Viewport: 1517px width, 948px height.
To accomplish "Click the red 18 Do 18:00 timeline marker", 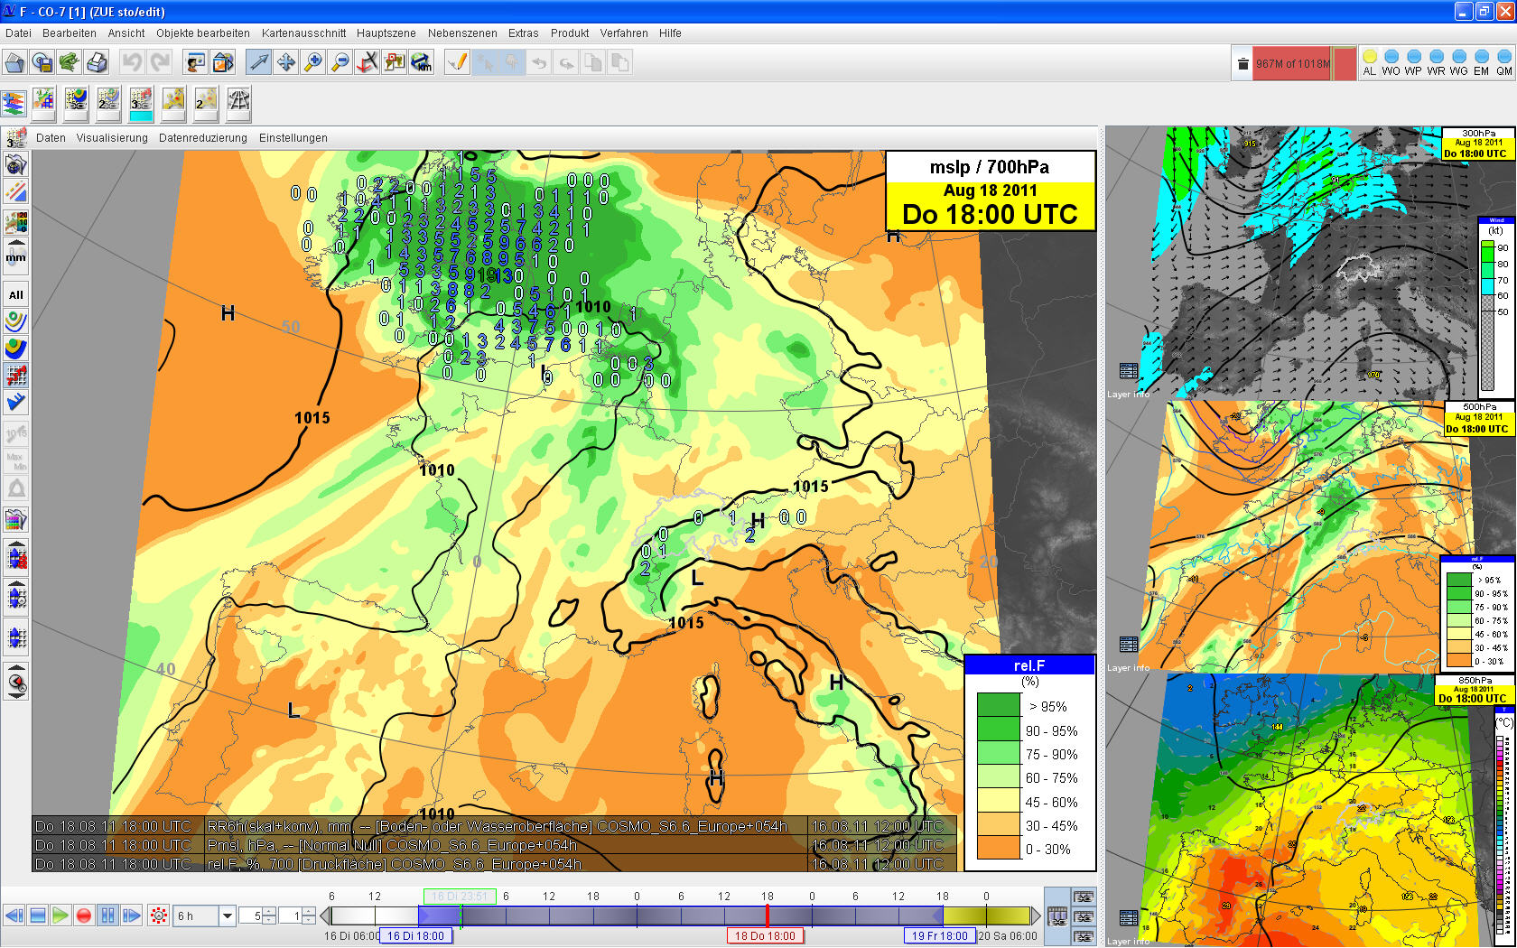I will click(765, 935).
